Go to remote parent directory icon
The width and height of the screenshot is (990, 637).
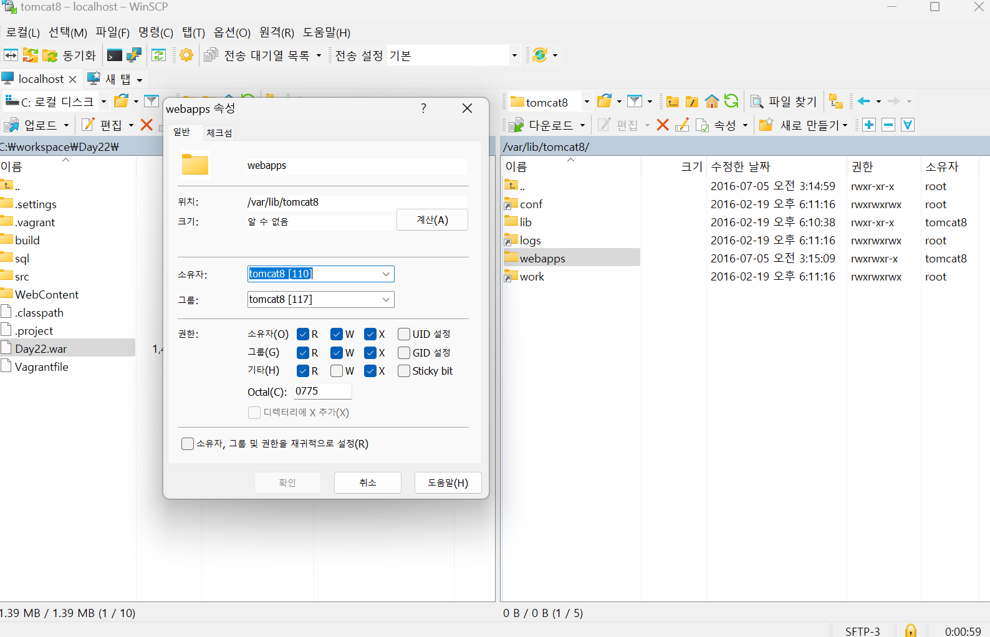pyautogui.click(x=672, y=102)
